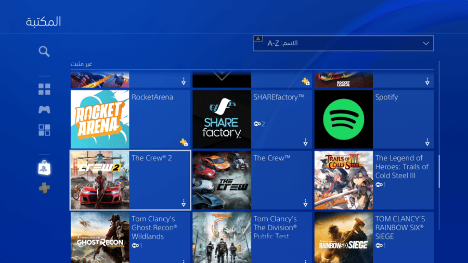Image resolution: width=468 pixels, height=263 pixels.
Task: Open the library search icon
Action: [x=44, y=52]
